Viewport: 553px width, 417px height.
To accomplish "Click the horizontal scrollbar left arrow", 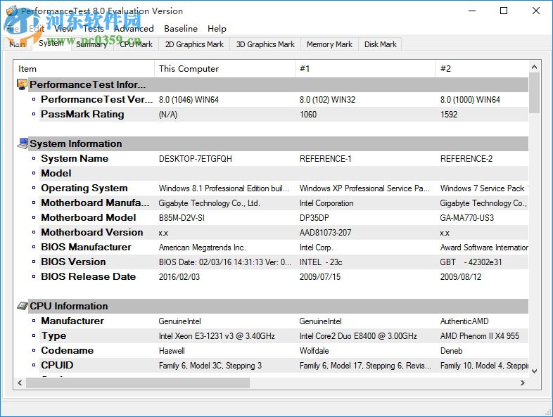I will point(20,383).
